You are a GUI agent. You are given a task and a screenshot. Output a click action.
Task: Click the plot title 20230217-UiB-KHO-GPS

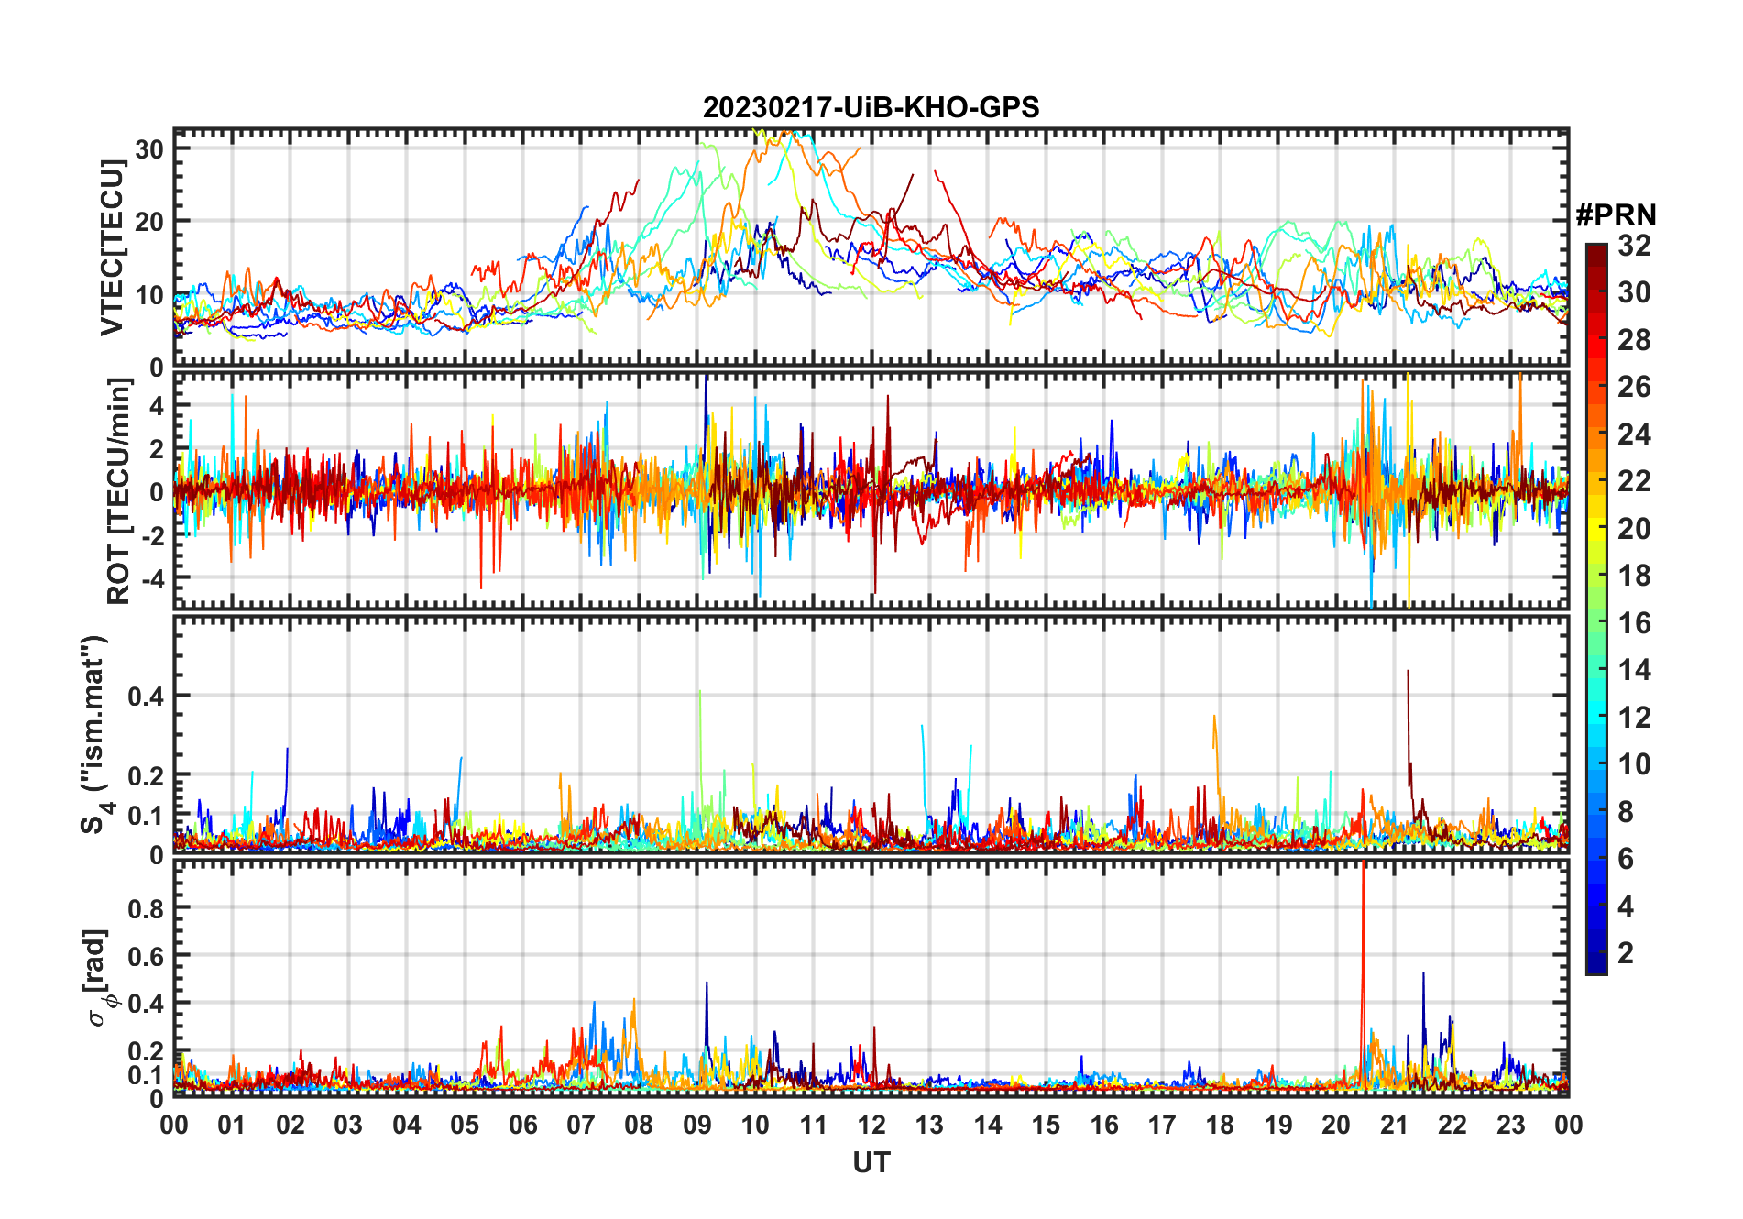pyautogui.click(x=871, y=108)
